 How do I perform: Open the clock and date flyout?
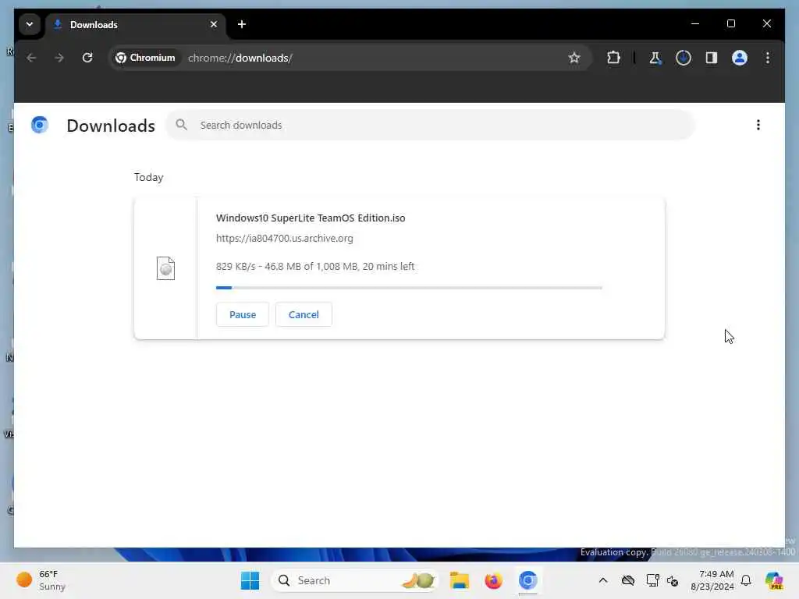(x=712, y=580)
